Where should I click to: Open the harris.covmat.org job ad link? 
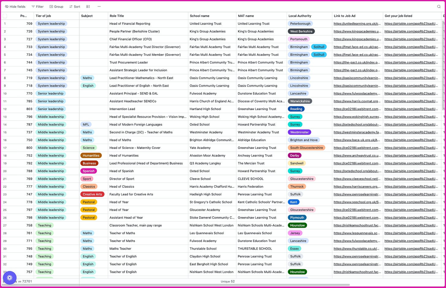click(357, 101)
